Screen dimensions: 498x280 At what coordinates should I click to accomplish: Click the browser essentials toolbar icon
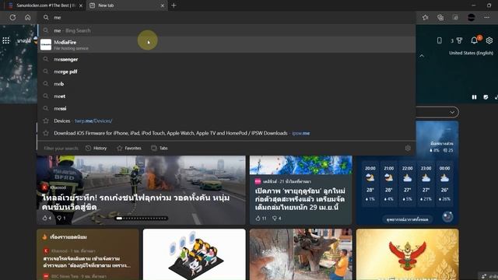coord(455,17)
